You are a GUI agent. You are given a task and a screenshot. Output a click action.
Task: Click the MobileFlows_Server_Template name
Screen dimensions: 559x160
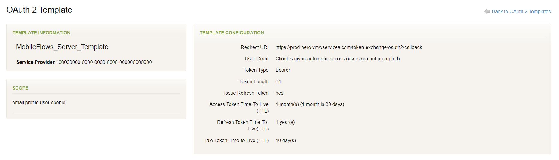click(x=62, y=47)
